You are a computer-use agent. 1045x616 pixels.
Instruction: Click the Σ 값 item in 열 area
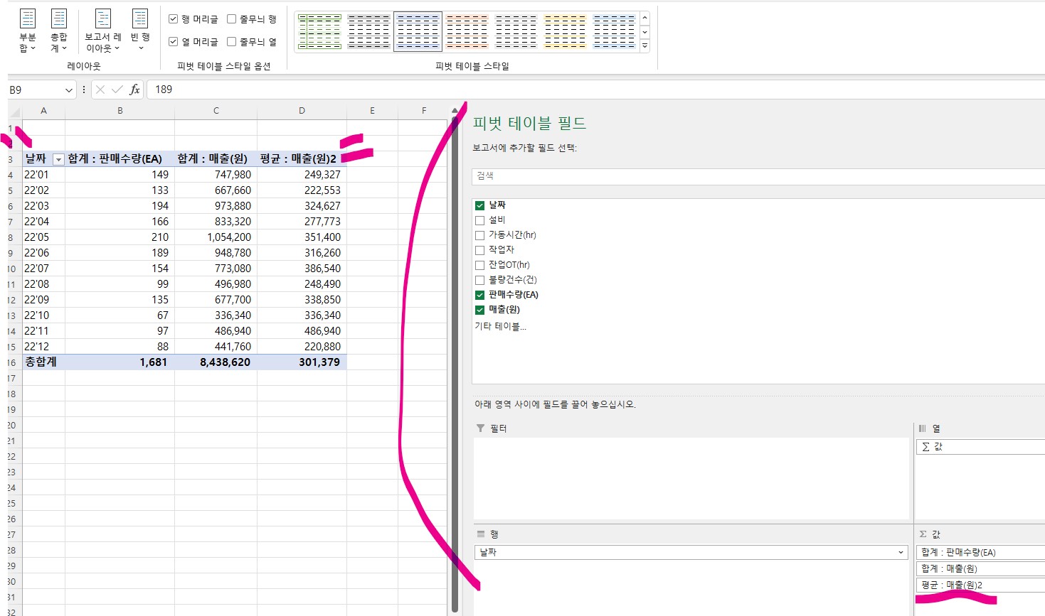980,447
